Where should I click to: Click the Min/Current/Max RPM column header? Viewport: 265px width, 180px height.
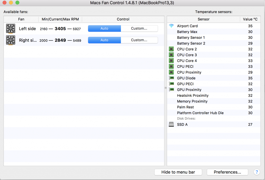tap(60, 19)
